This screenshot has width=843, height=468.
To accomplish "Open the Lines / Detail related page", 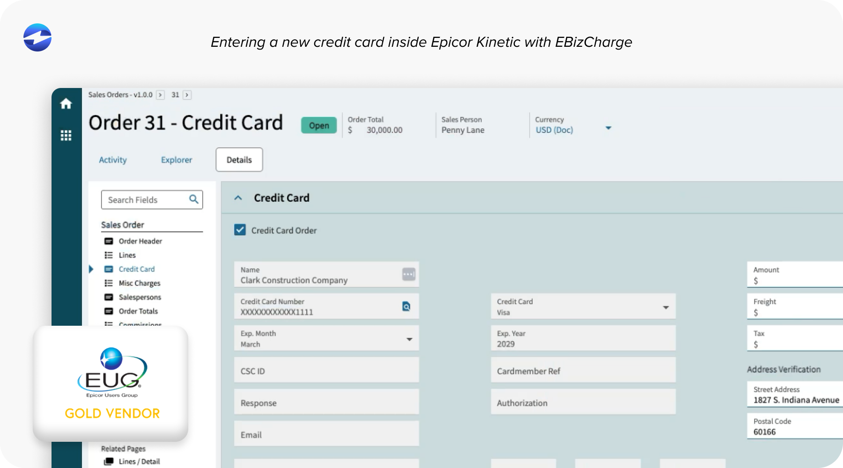I will tap(139, 461).
